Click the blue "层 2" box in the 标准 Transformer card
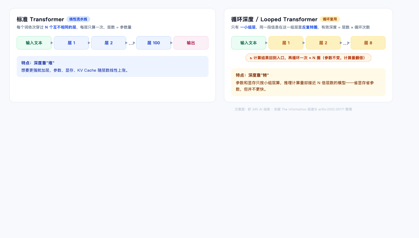 point(109,43)
